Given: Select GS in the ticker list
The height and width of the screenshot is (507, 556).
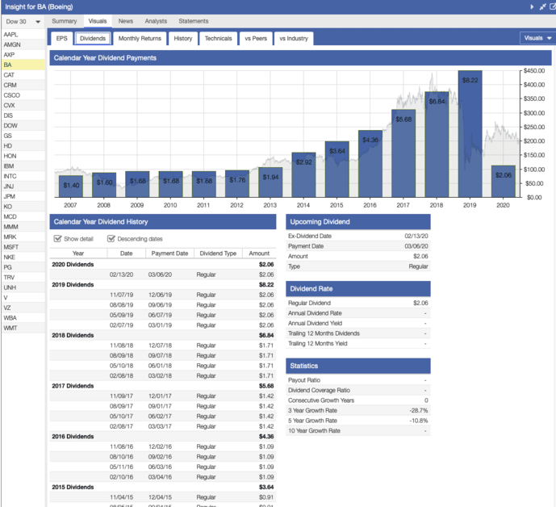Looking at the screenshot, I should [x=23, y=136].
